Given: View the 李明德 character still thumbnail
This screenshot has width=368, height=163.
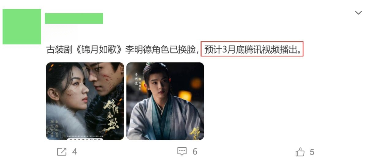Looking at the screenshot, I should pos(165,101).
